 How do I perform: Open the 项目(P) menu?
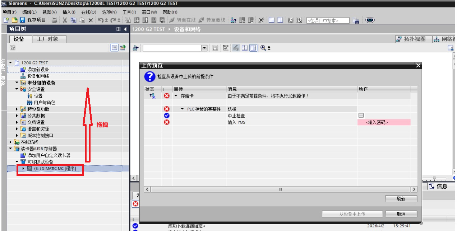click(9, 12)
